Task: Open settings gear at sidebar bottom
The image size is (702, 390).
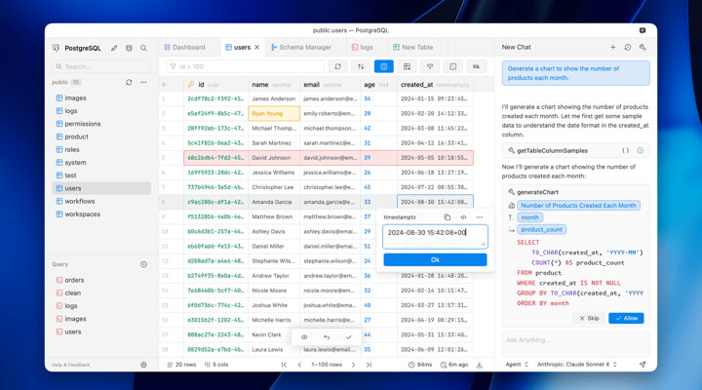Action: point(143,365)
